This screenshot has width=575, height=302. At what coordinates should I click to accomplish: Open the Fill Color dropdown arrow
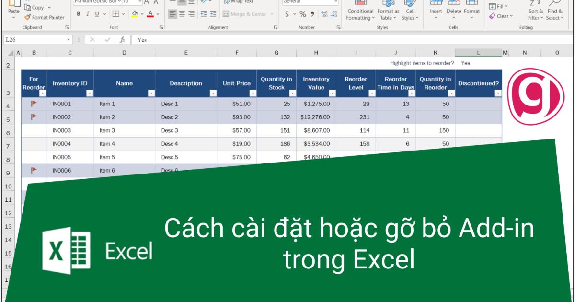142,14
